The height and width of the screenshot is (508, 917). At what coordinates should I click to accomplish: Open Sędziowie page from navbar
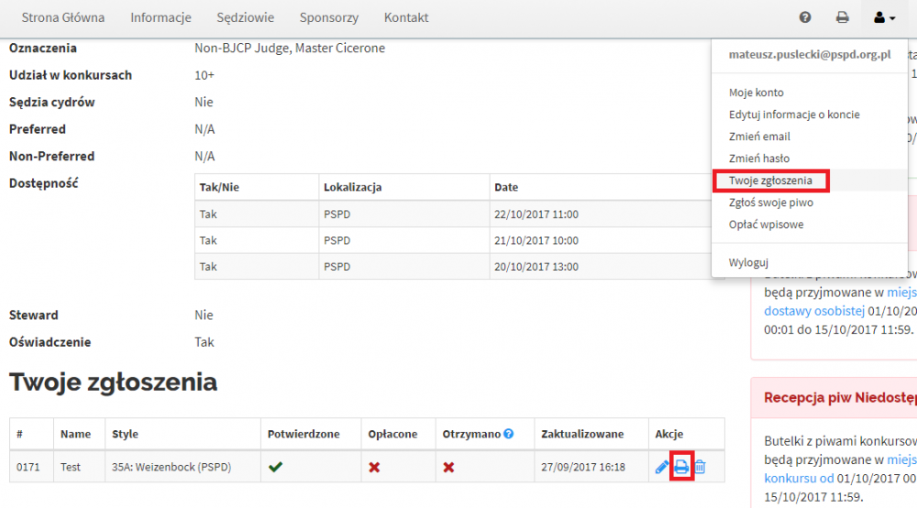click(245, 17)
